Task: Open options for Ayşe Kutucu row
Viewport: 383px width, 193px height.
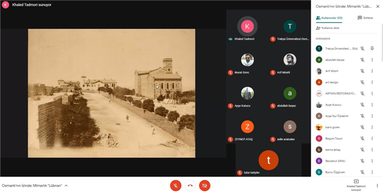Action: coord(372,105)
